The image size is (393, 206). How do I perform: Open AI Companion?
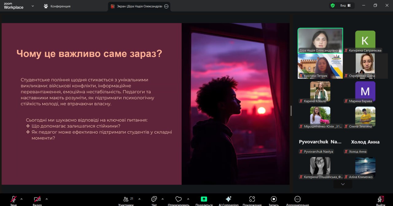[228, 199]
